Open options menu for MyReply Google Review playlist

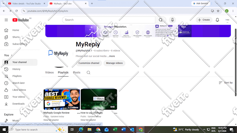click(78, 113)
